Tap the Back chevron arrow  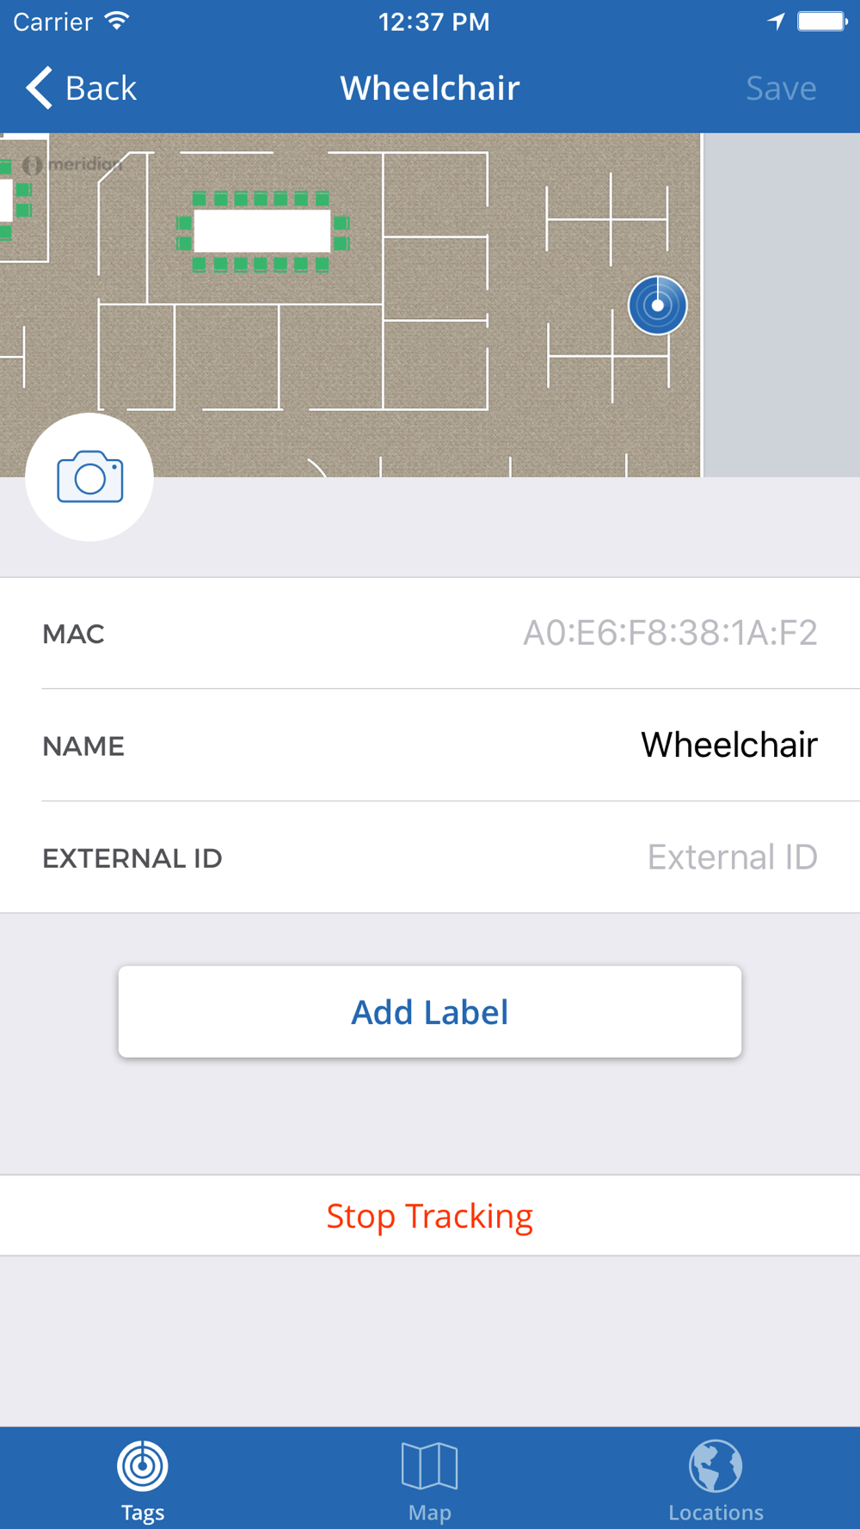(x=40, y=88)
